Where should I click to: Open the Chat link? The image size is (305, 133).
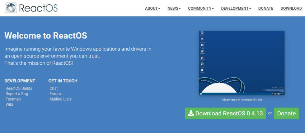point(53,88)
